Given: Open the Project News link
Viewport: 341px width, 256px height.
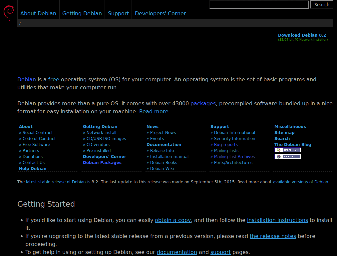Looking at the screenshot, I should tap(163, 133).
